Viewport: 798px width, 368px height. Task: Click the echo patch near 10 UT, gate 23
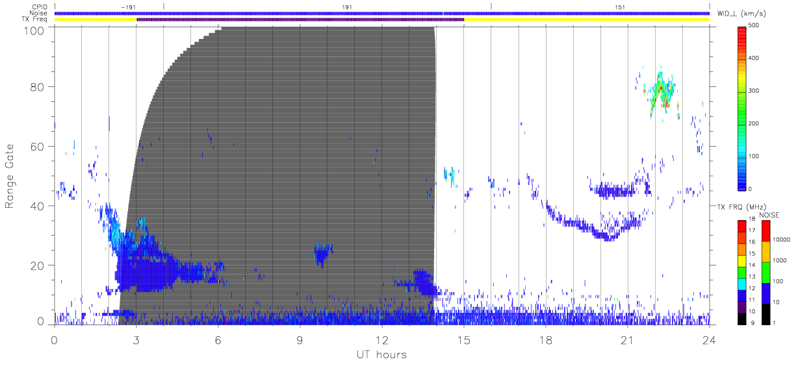coord(322,253)
